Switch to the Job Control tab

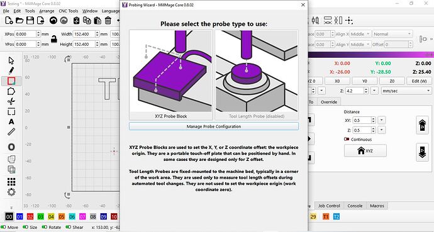(x=329, y=206)
